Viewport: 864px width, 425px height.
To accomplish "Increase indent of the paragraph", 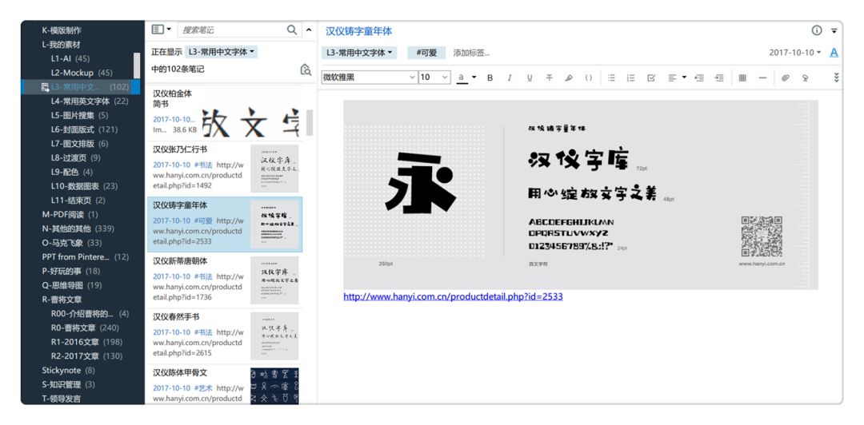I will 719,77.
